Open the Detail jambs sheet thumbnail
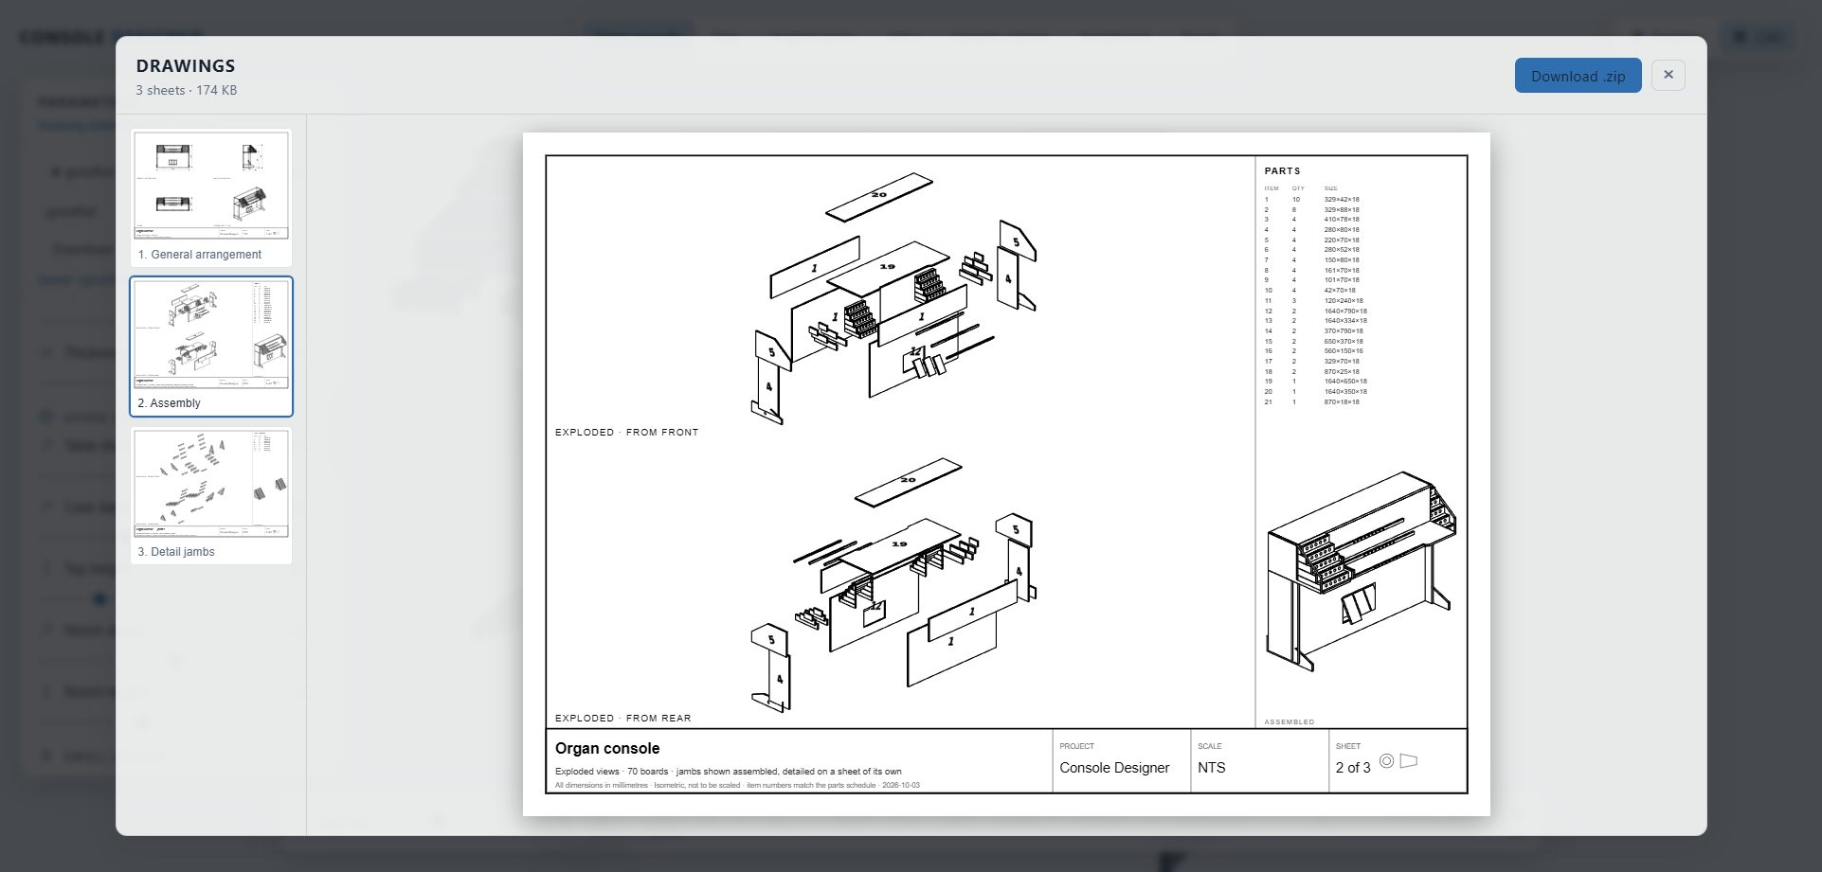1822x872 pixels. pos(211,495)
